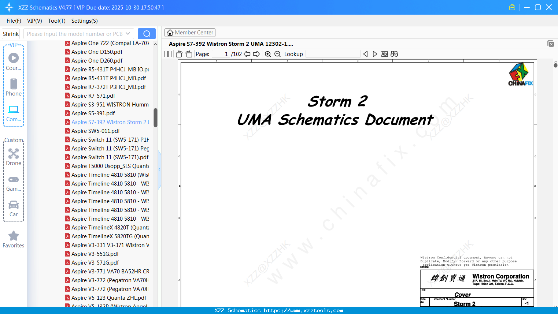Select Aspire S7-392 Wistron Storm 2 list entry
The image size is (558, 314).
pyautogui.click(x=107, y=122)
